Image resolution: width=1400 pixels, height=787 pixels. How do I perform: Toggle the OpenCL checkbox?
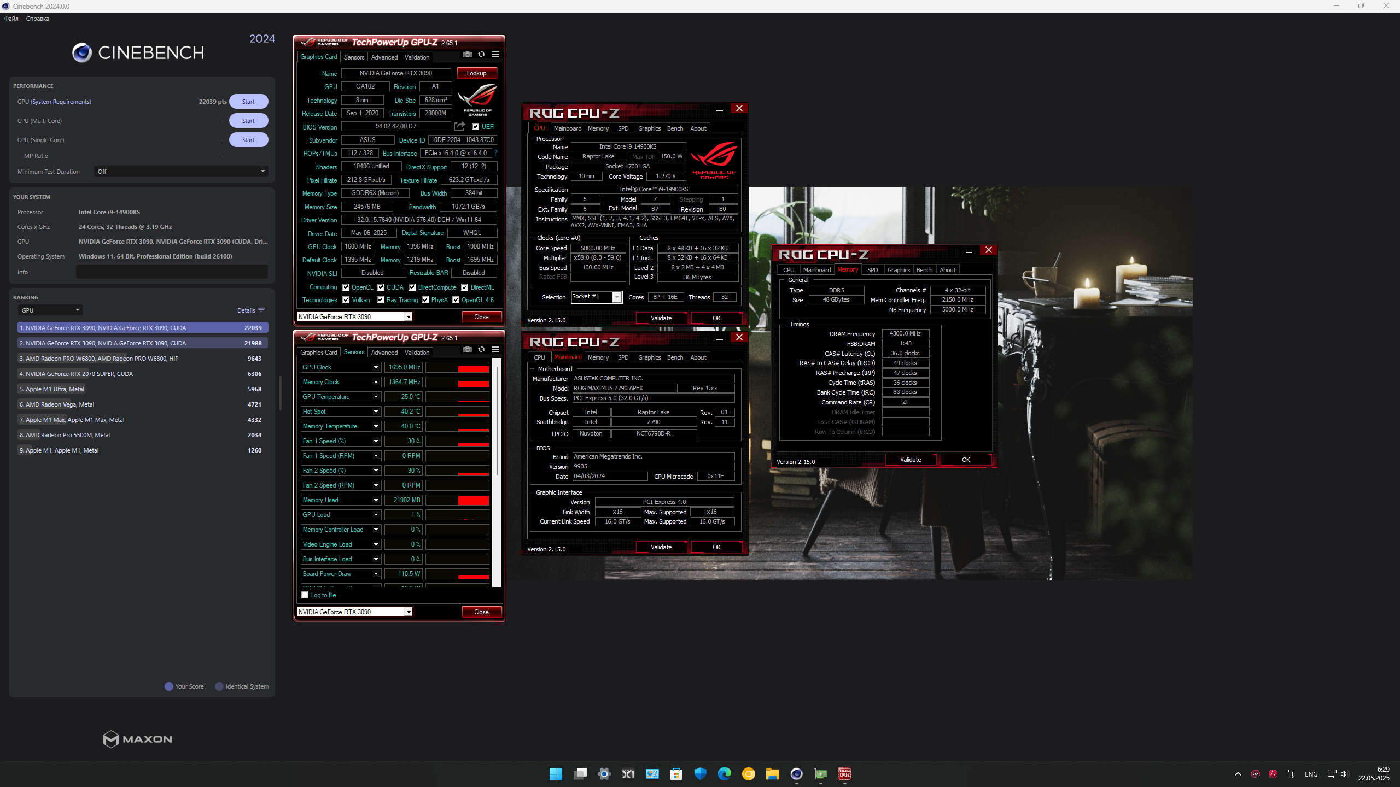(x=346, y=287)
